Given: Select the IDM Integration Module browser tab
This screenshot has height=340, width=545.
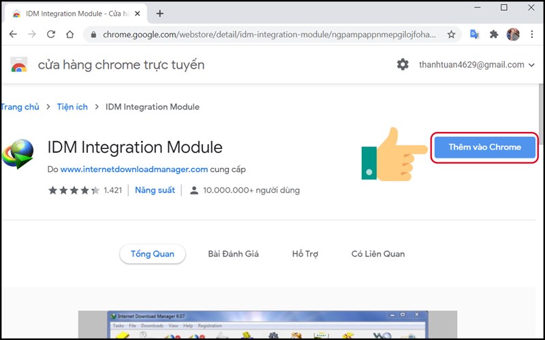Looking at the screenshot, I should pos(76,14).
